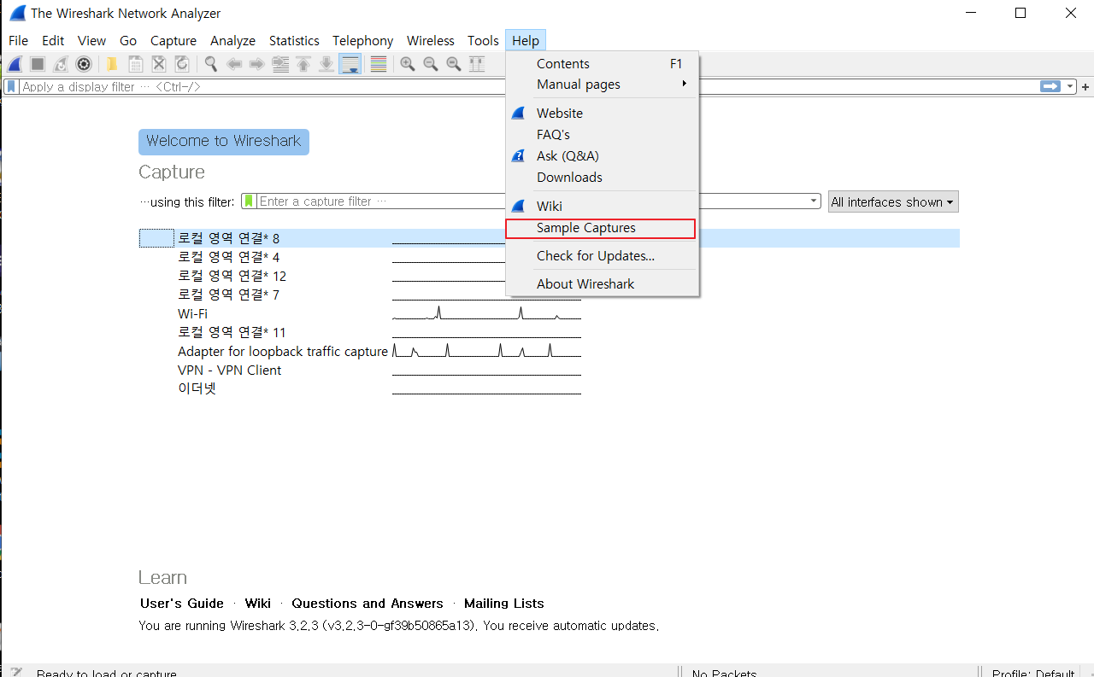1094x677 pixels.
Task: Click the Stop capturing packets toolbar icon
Action: coord(38,64)
